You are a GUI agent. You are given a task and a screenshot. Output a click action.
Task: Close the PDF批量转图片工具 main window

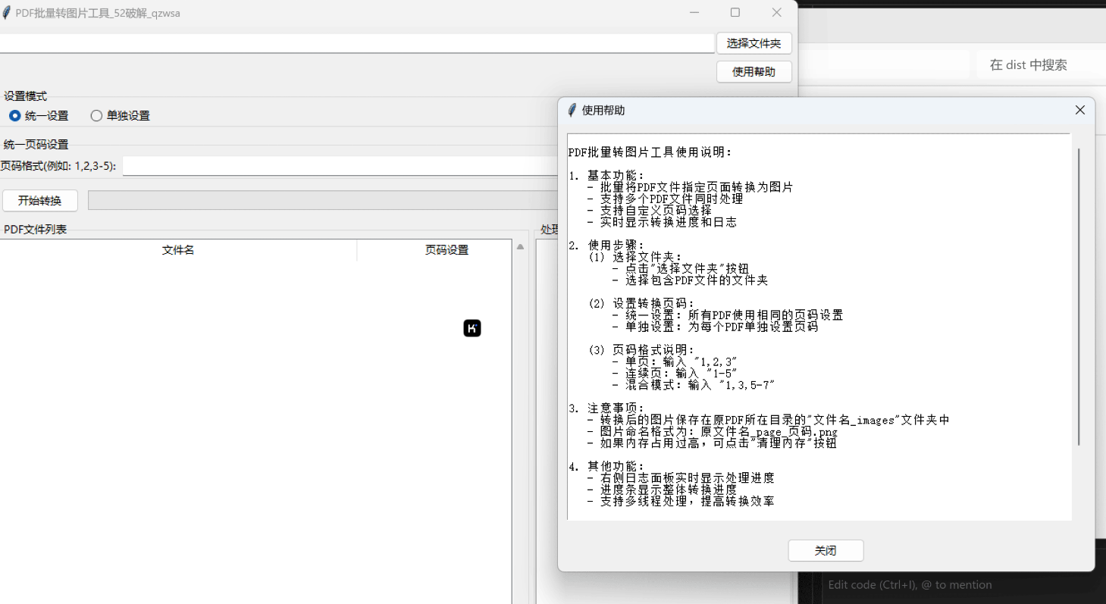click(x=776, y=13)
